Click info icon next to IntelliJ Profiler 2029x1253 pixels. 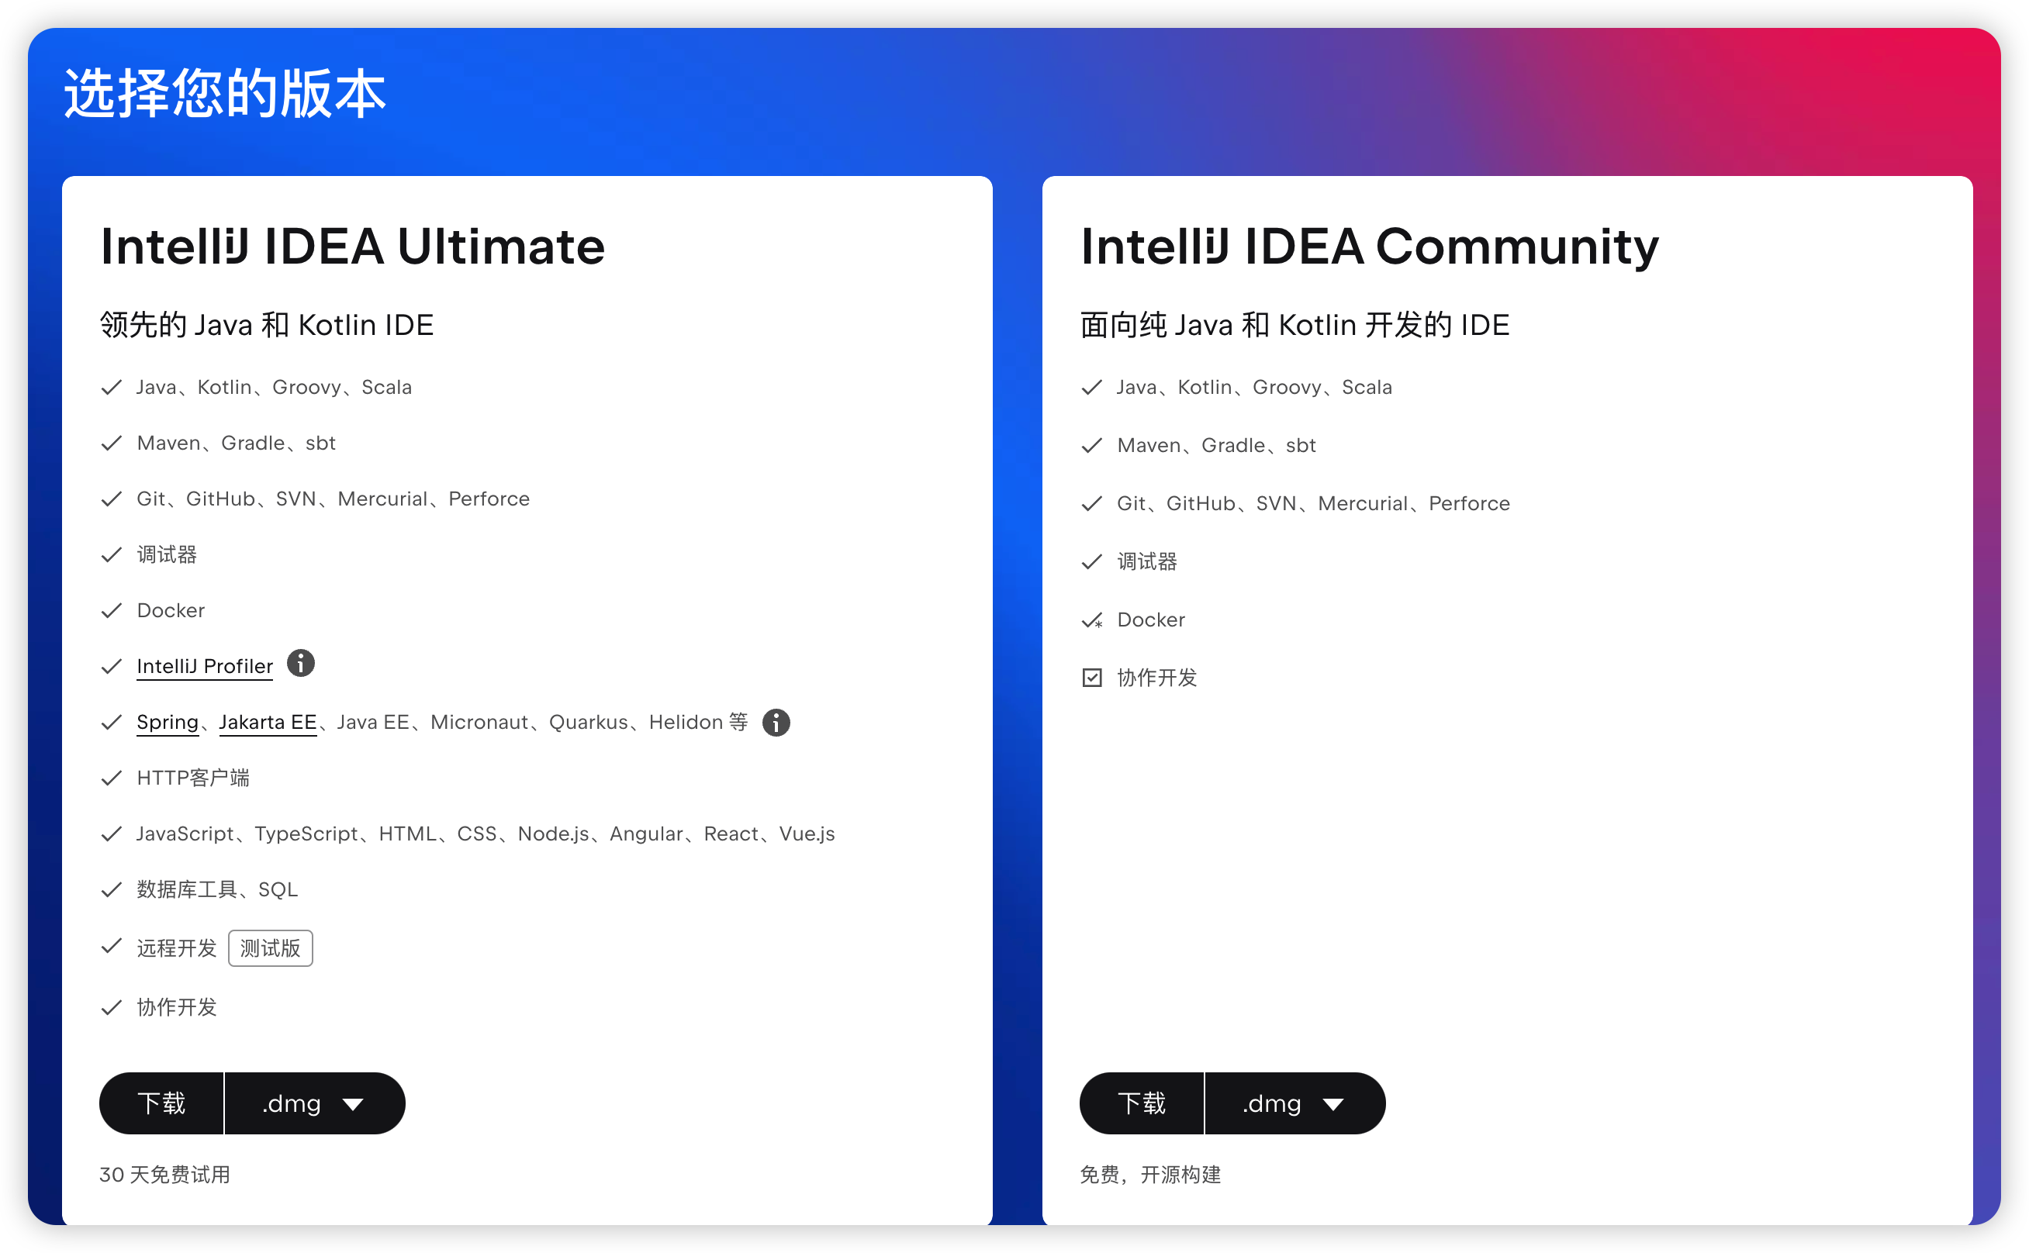pyautogui.click(x=300, y=663)
